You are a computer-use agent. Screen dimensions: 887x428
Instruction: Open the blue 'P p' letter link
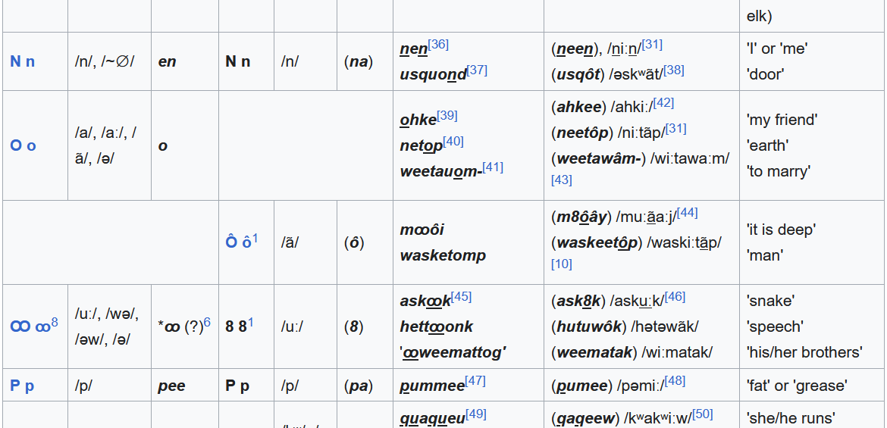point(22,386)
